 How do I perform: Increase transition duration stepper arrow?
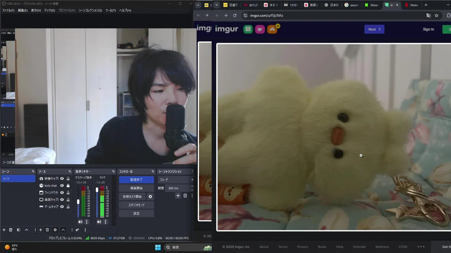(192, 187)
